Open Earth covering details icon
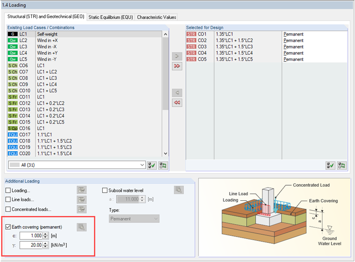The width and height of the screenshot is (355, 262). (81, 227)
